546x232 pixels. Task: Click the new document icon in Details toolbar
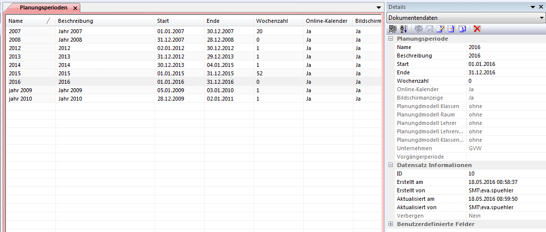click(x=450, y=29)
